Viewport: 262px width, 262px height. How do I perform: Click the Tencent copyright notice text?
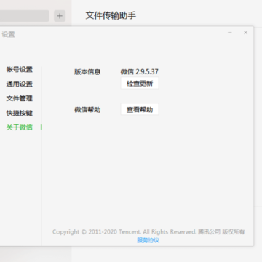click(x=148, y=231)
